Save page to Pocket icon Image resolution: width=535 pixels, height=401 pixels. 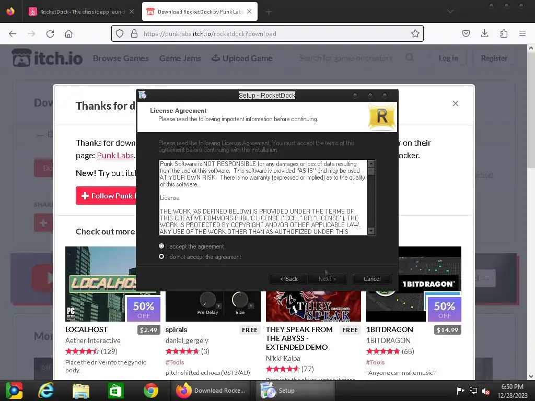click(x=466, y=33)
